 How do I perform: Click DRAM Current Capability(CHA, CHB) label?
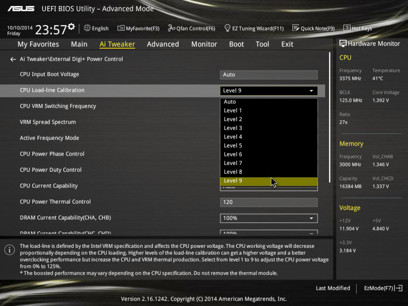click(65, 218)
